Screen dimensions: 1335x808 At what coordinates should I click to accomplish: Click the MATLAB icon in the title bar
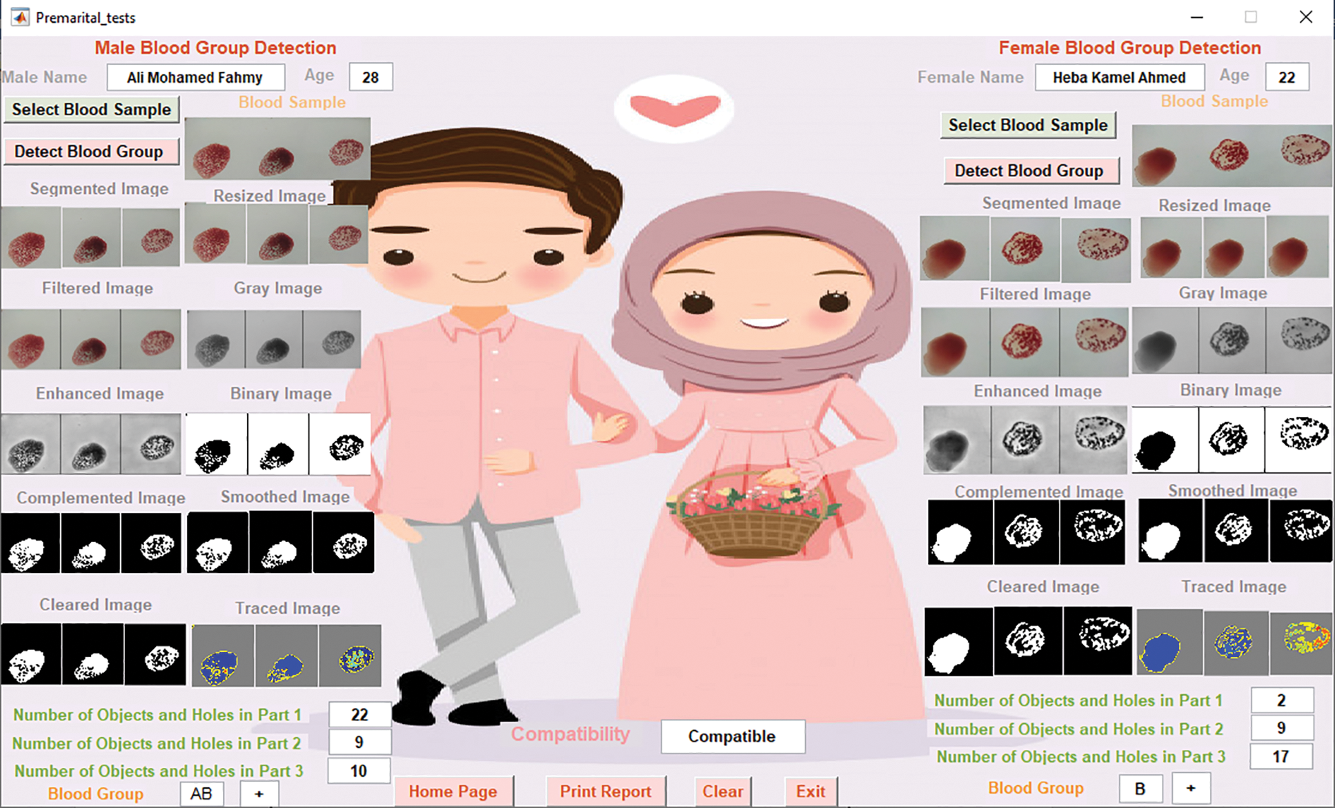pyautogui.click(x=20, y=17)
